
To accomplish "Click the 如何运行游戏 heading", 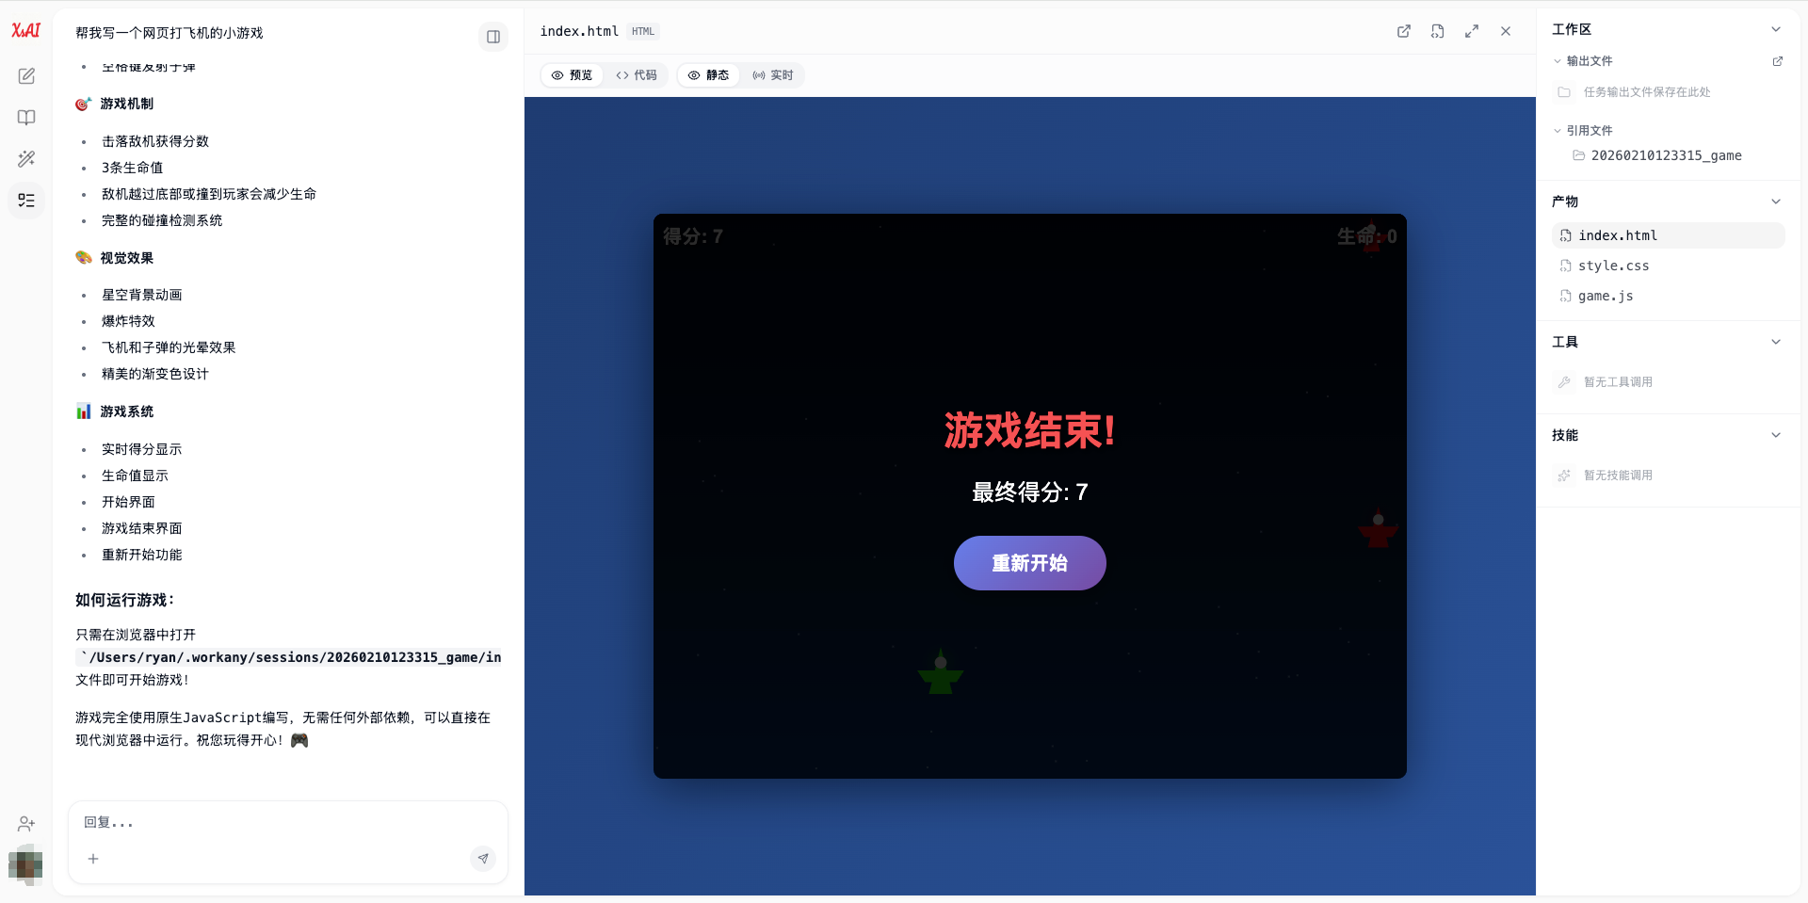I will coord(125,600).
